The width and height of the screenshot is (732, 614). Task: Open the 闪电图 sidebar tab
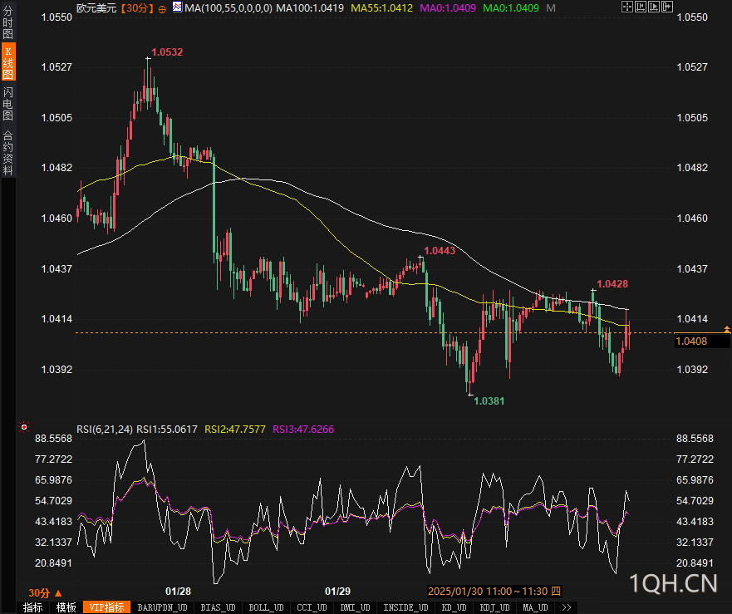click(x=8, y=103)
